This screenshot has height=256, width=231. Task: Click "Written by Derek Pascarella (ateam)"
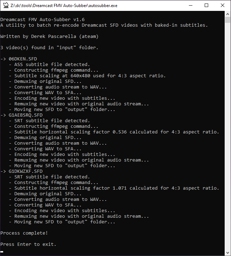coord(49,37)
